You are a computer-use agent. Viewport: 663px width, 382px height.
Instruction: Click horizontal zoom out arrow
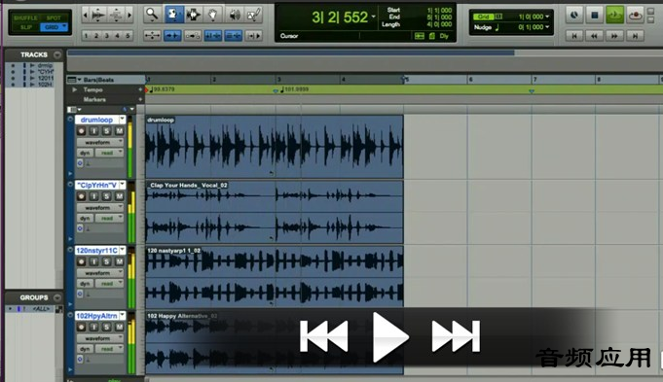(x=86, y=16)
